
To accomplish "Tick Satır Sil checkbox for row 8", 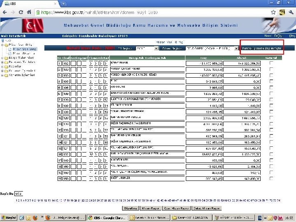I will tap(271, 106).
